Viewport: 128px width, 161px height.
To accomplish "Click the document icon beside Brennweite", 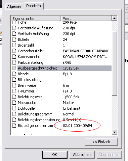I will point(14,85).
